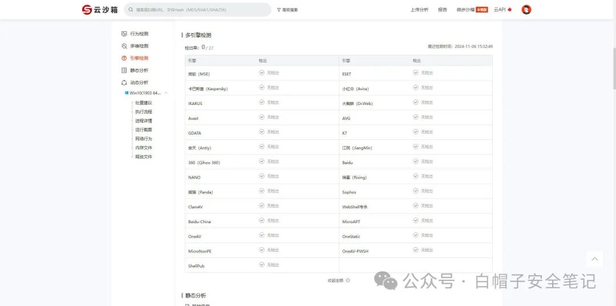Click the 瑞星 (Rising) engine name

pyautogui.click(x=354, y=178)
